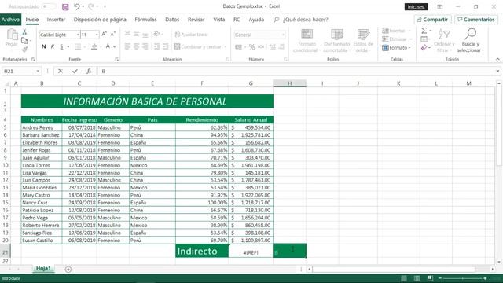Click the Borrar eraser icon
This screenshot has width=503, height=283.
click(424, 47)
